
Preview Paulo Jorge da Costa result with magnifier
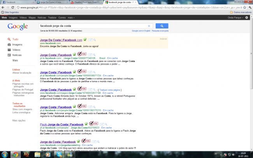[x=106, y=125]
